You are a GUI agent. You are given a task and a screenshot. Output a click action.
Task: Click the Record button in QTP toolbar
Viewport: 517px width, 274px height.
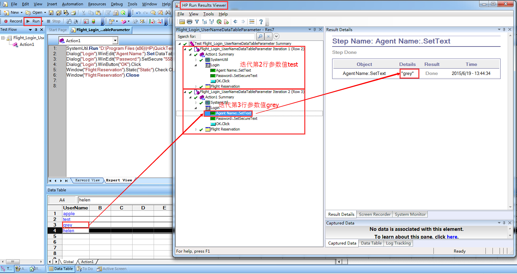[13, 21]
